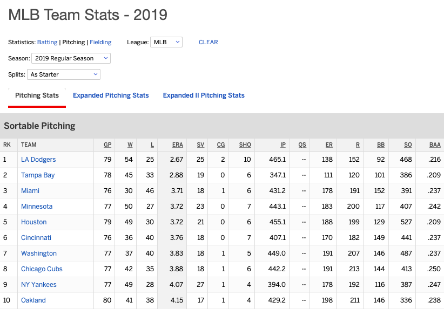Sort by the GP column header
444x309 pixels.
[x=107, y=145]
